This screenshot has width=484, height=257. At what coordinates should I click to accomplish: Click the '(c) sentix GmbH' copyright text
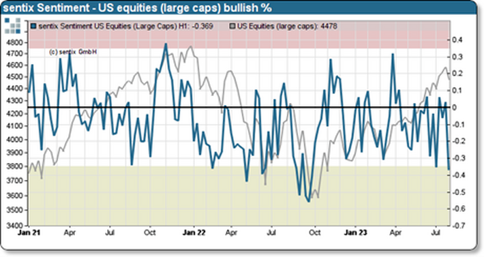tap(73, 52)
